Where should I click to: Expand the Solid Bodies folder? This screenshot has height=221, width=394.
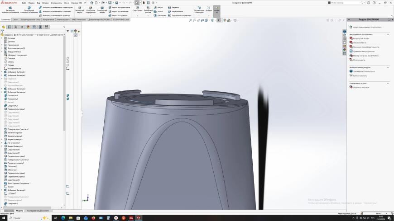pyautogui.click(x=2, y=52)
